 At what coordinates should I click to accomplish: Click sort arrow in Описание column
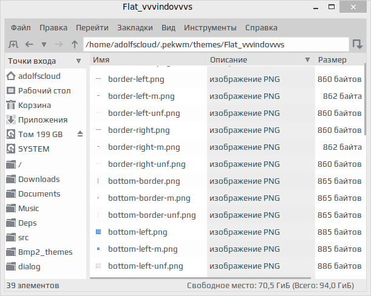307,60
